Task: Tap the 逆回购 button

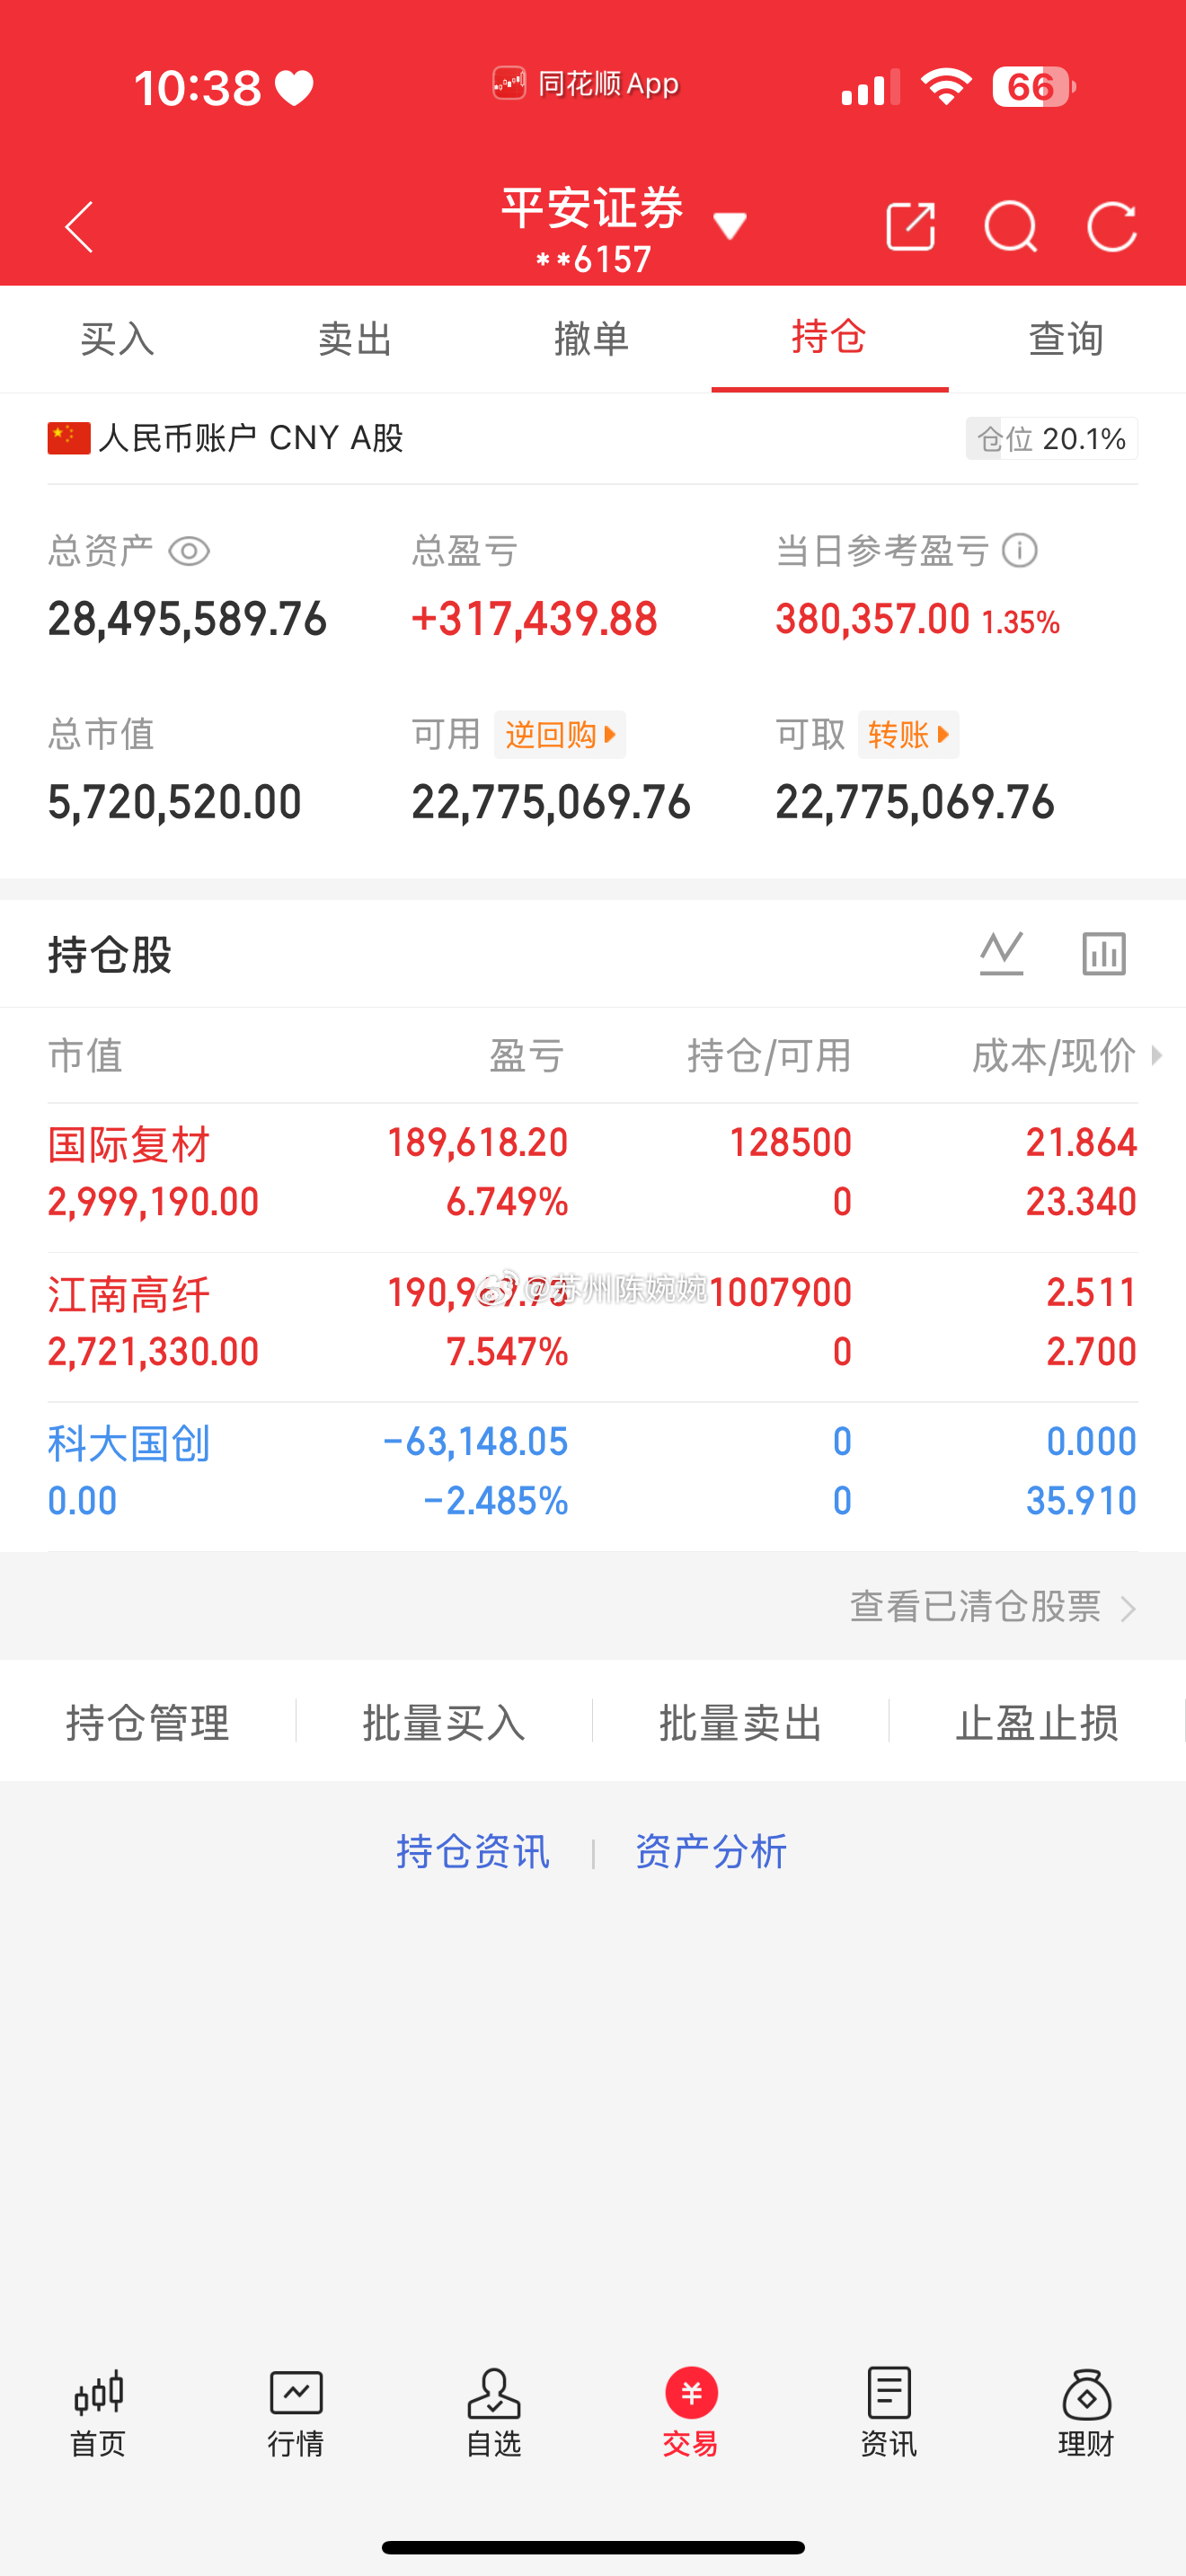Action: point(560,735)
